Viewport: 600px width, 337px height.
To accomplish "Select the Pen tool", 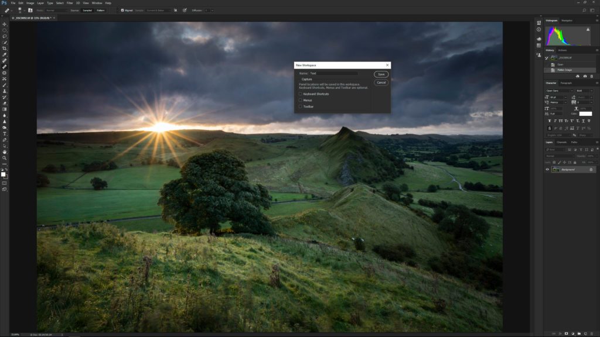I will point(5,140).
